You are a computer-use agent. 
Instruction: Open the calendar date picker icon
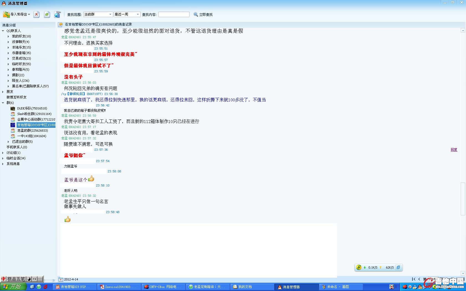click(x=61, y=279)
